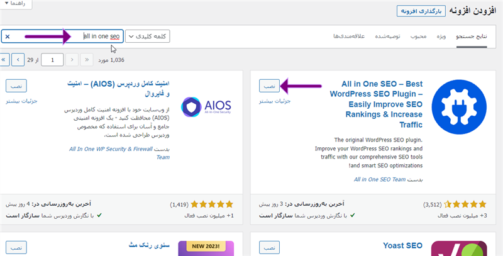
Task: Install the Rank Math SEO plugin
Action: [16, 247]
